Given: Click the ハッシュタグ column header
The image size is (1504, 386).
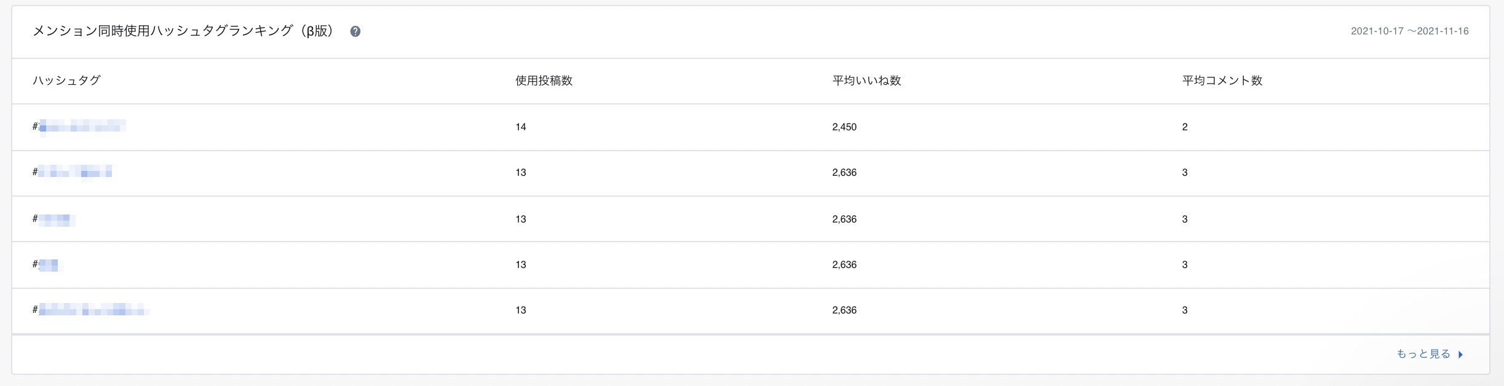Looking at the screenshot, I should (66, 81).
